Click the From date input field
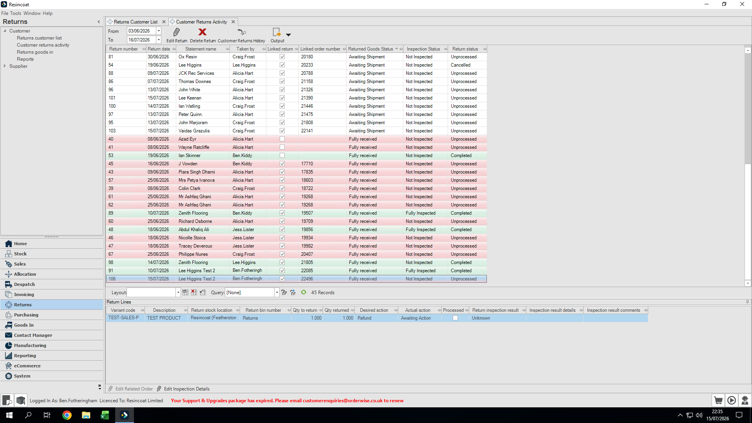Viewport: 752px width, 423px height. click(x=141, y=31)
